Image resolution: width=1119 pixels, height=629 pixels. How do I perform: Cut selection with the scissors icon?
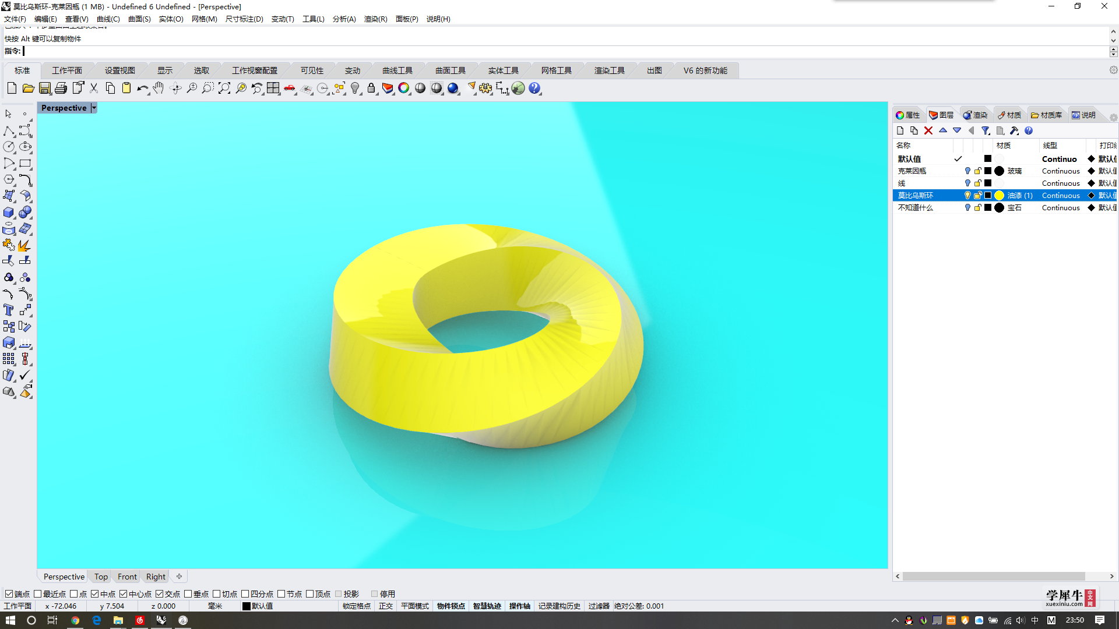pos(94,89)
